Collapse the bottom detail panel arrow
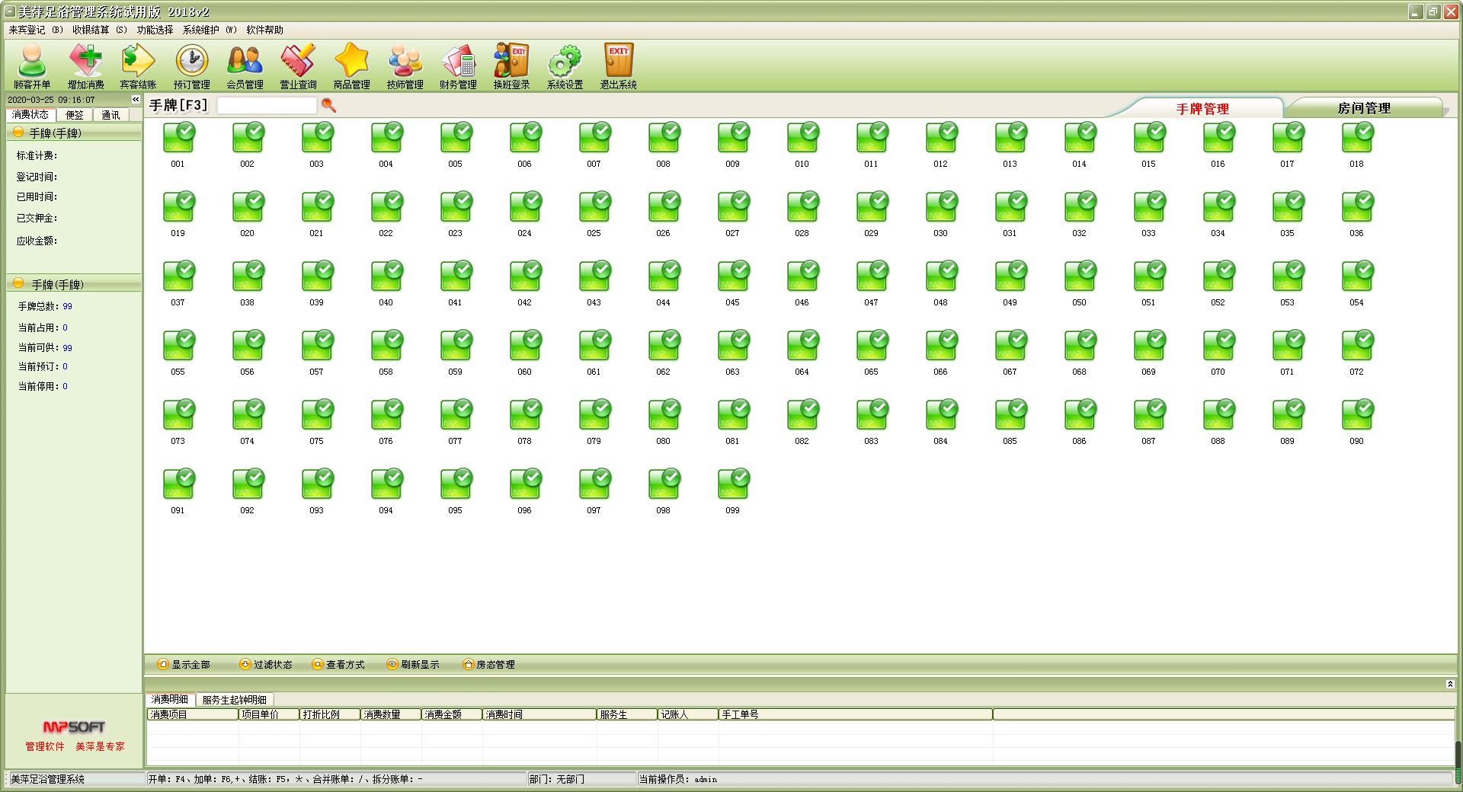The width and height of the screenshot is (1463, 792). pyautogui.click(x=1450, y=685)
